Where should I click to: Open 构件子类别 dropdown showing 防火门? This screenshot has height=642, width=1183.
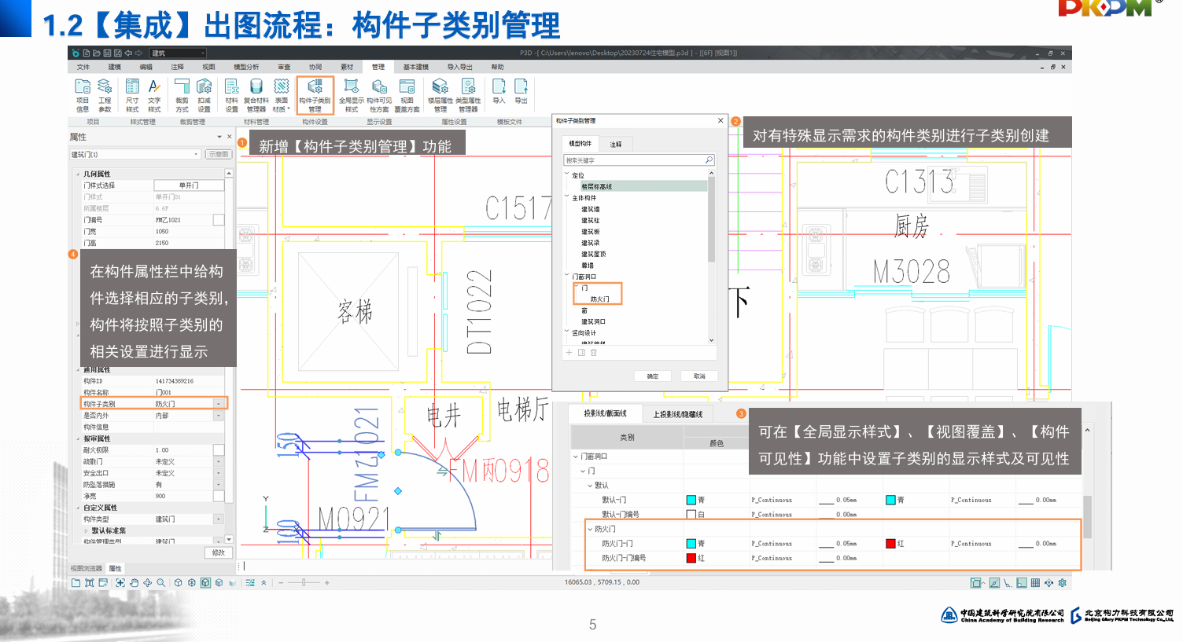click(219, 404)
